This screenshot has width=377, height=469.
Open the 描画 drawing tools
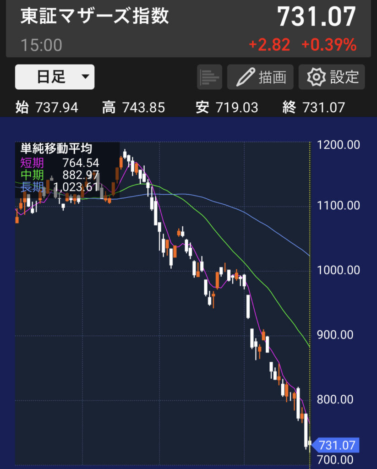tap(260, 77)
